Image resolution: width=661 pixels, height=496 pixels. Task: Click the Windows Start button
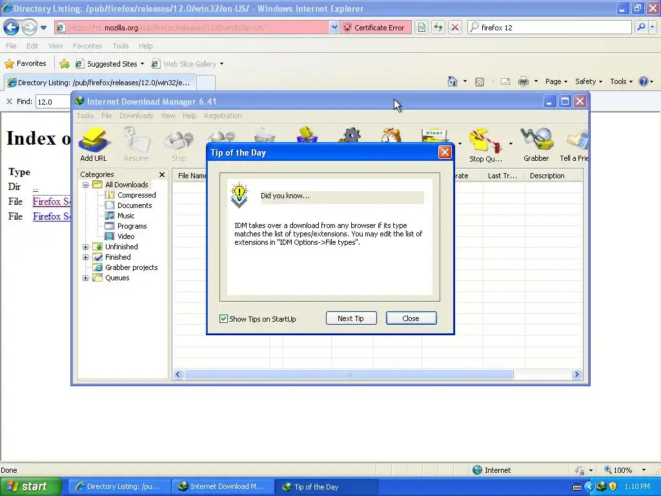coord(30,486)
